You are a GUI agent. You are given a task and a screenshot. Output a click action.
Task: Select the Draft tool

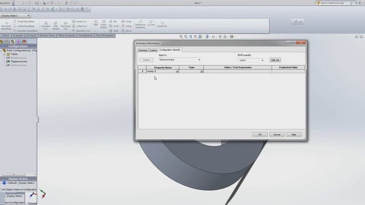click(x=114, y=26)
